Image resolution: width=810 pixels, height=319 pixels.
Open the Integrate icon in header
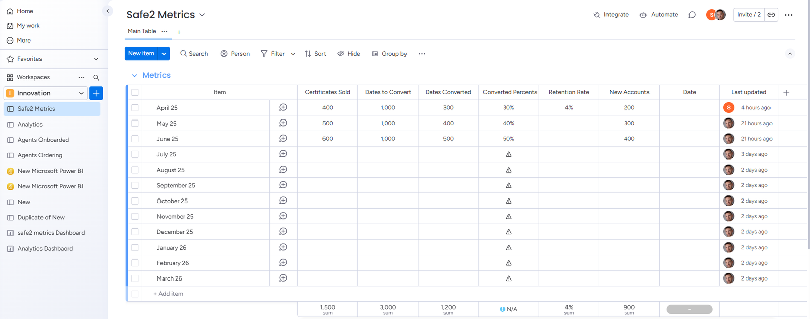pyautogui.click(x=596, y=15)
